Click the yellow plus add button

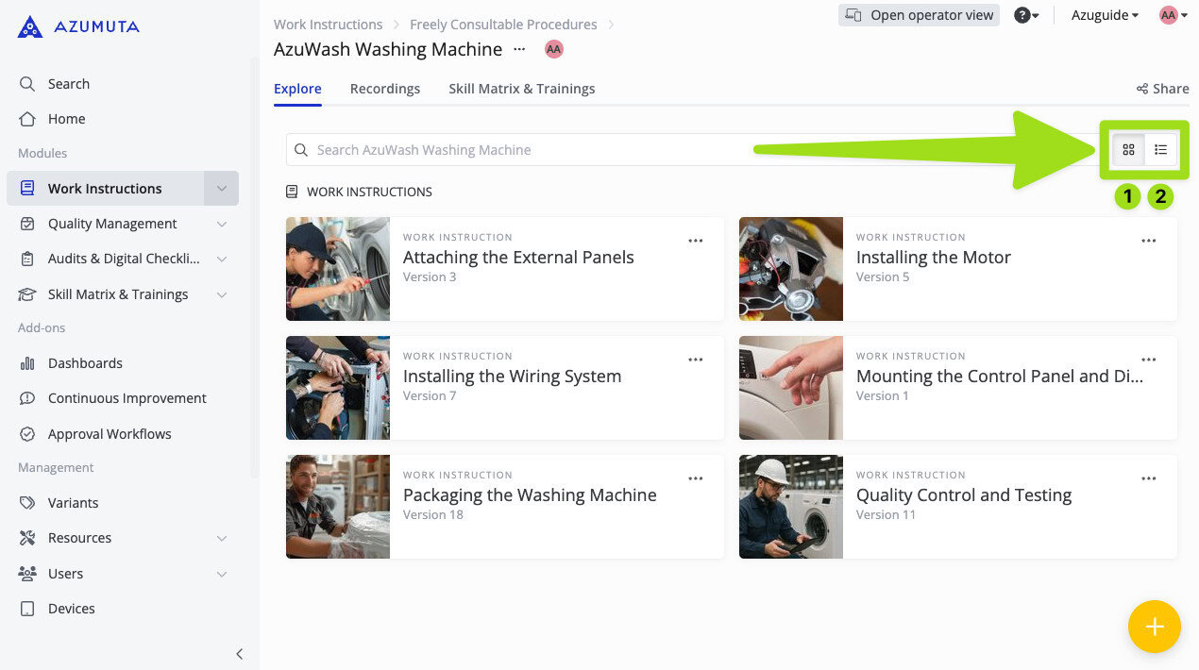pyautogui.click(x=1154, y=627)
